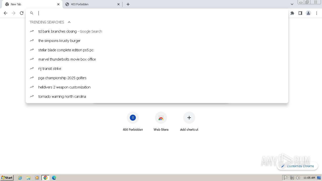Click the trending icon beside nj transit strike
The height and width of the screenshot is (181, 322).
click(32, 68)
